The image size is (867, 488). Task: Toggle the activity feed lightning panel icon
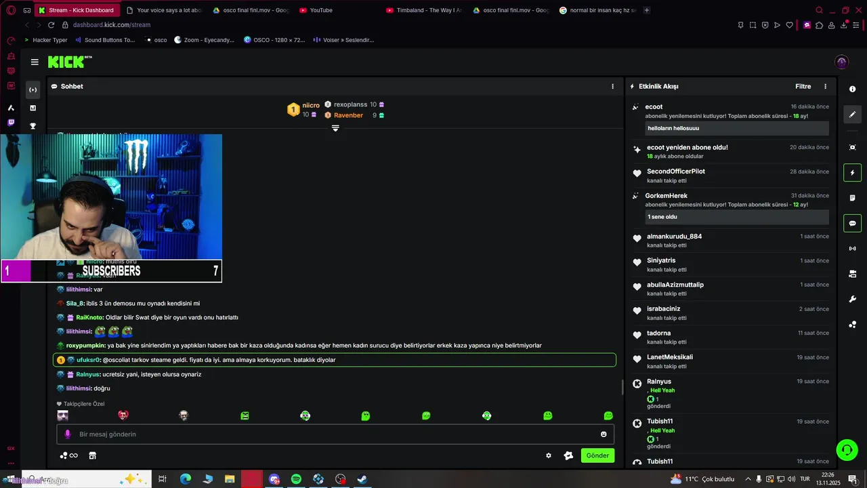(852, 172)
